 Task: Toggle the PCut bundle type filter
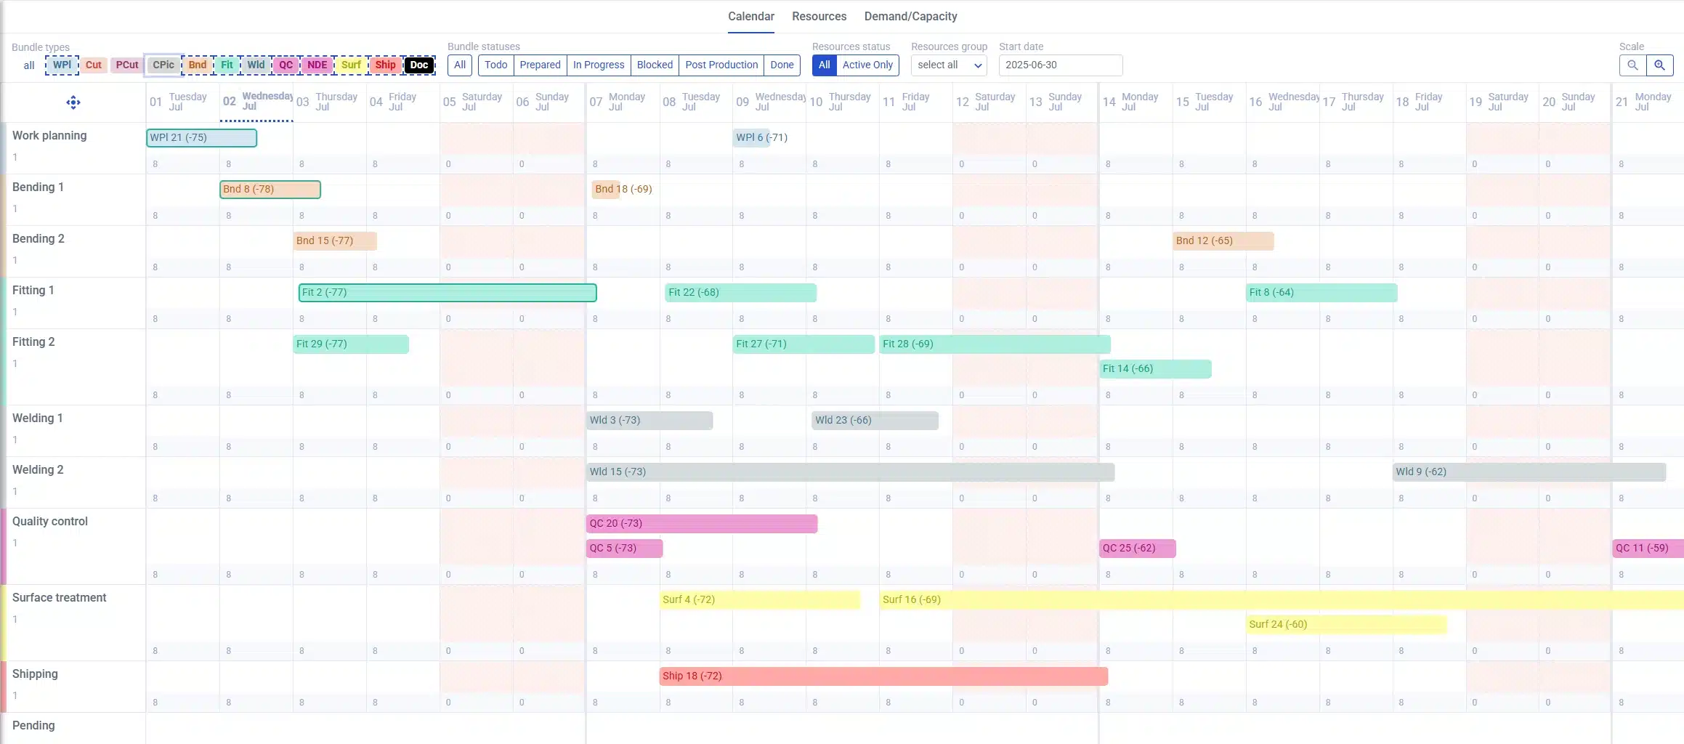tap(127, 65)
